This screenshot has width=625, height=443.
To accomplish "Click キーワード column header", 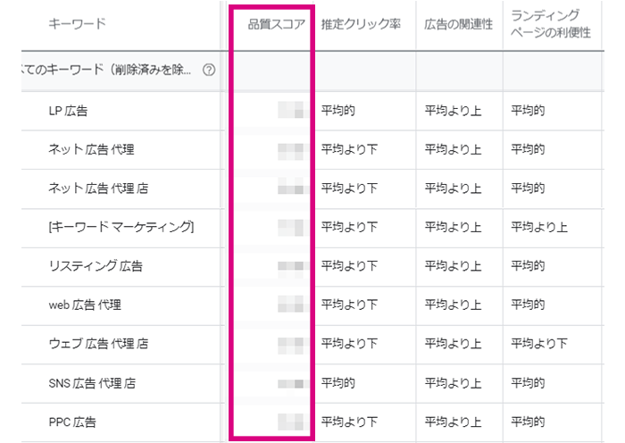I will coord(76,24).
